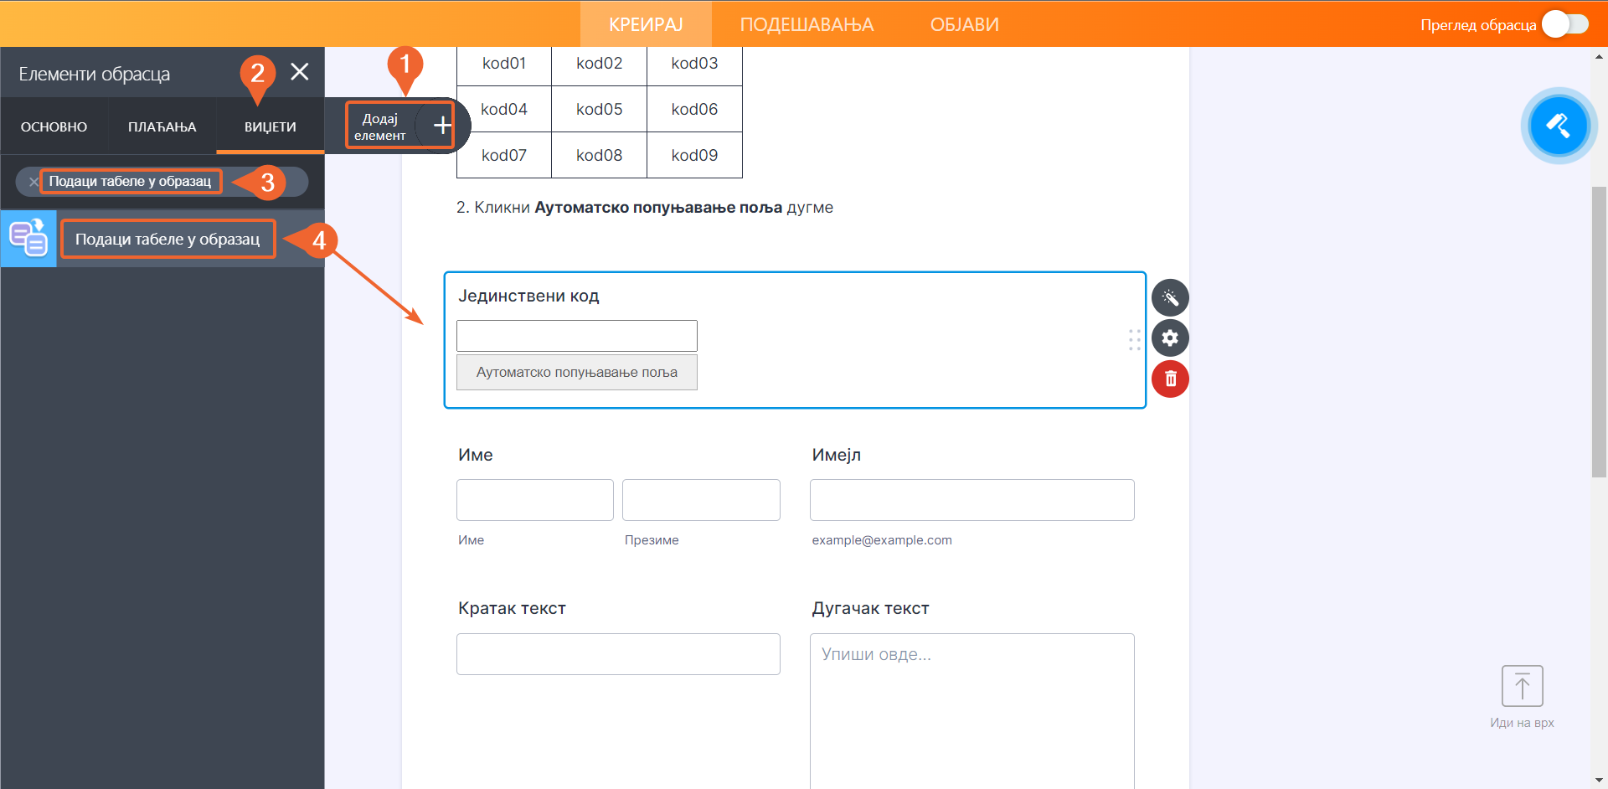The height and width of the screenshot is (789, 1608).
Task: Click the Имејл field label
Action: tap(837, 455)
